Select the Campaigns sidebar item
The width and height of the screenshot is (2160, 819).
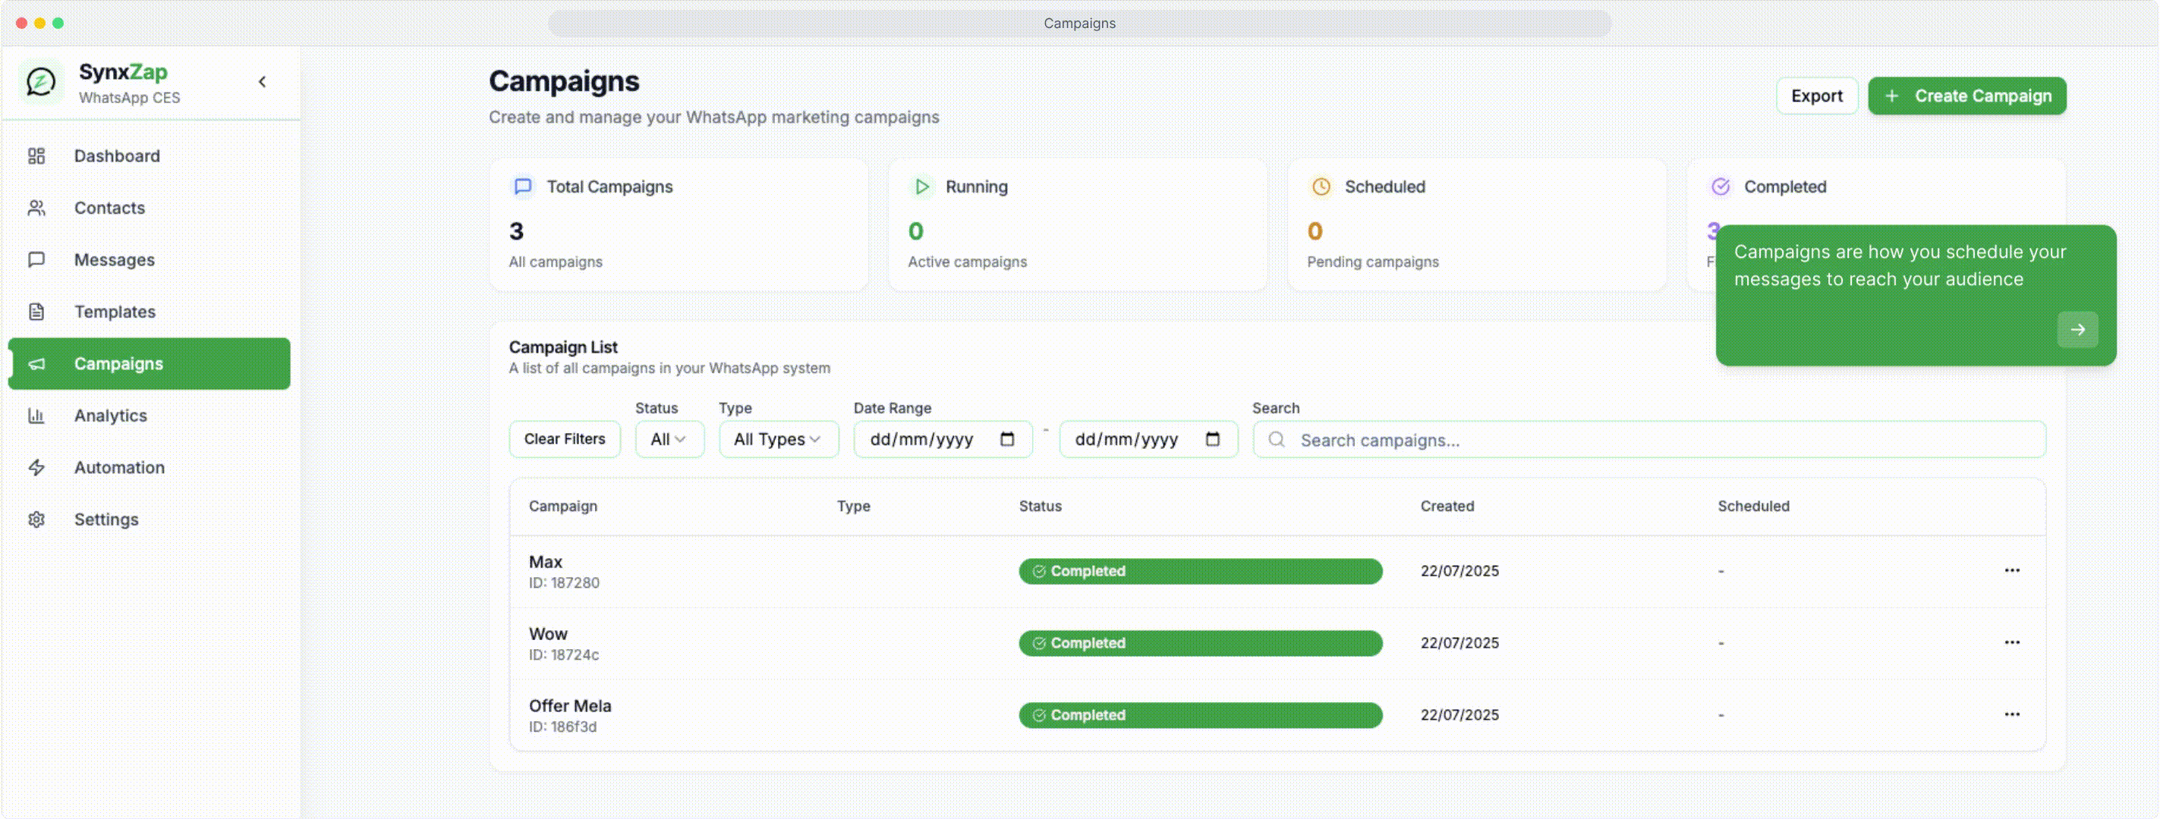pos(150,363)
